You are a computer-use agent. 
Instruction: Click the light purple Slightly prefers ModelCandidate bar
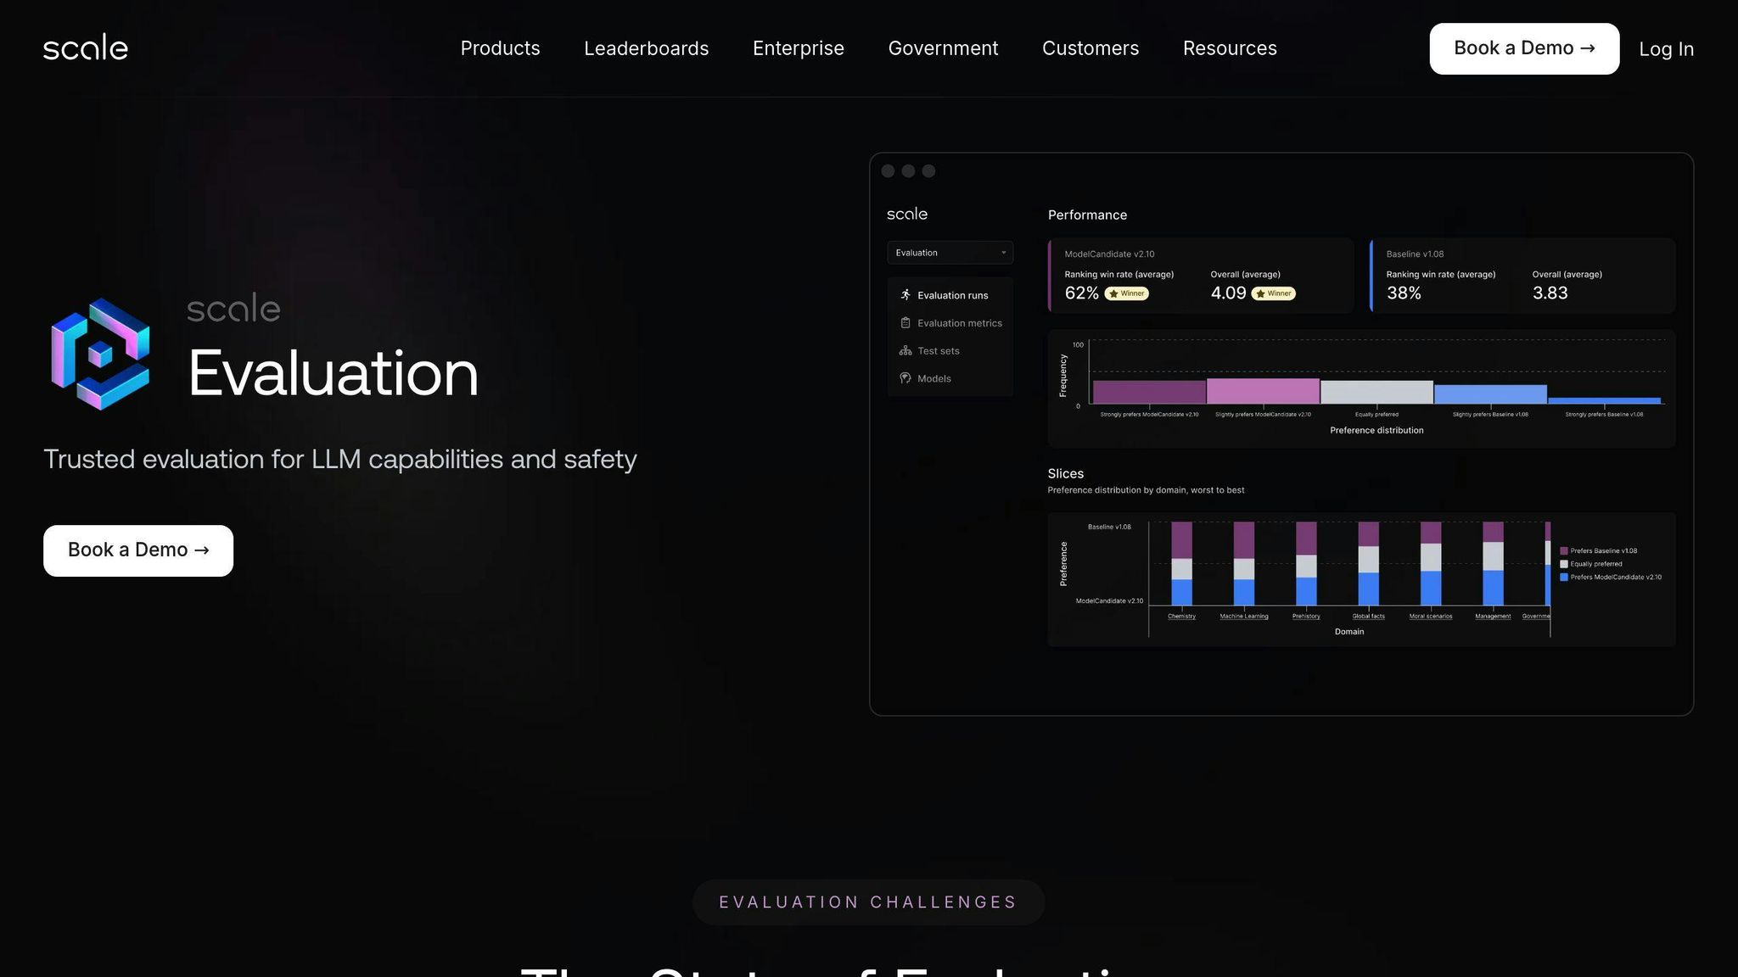(1263, 391)
